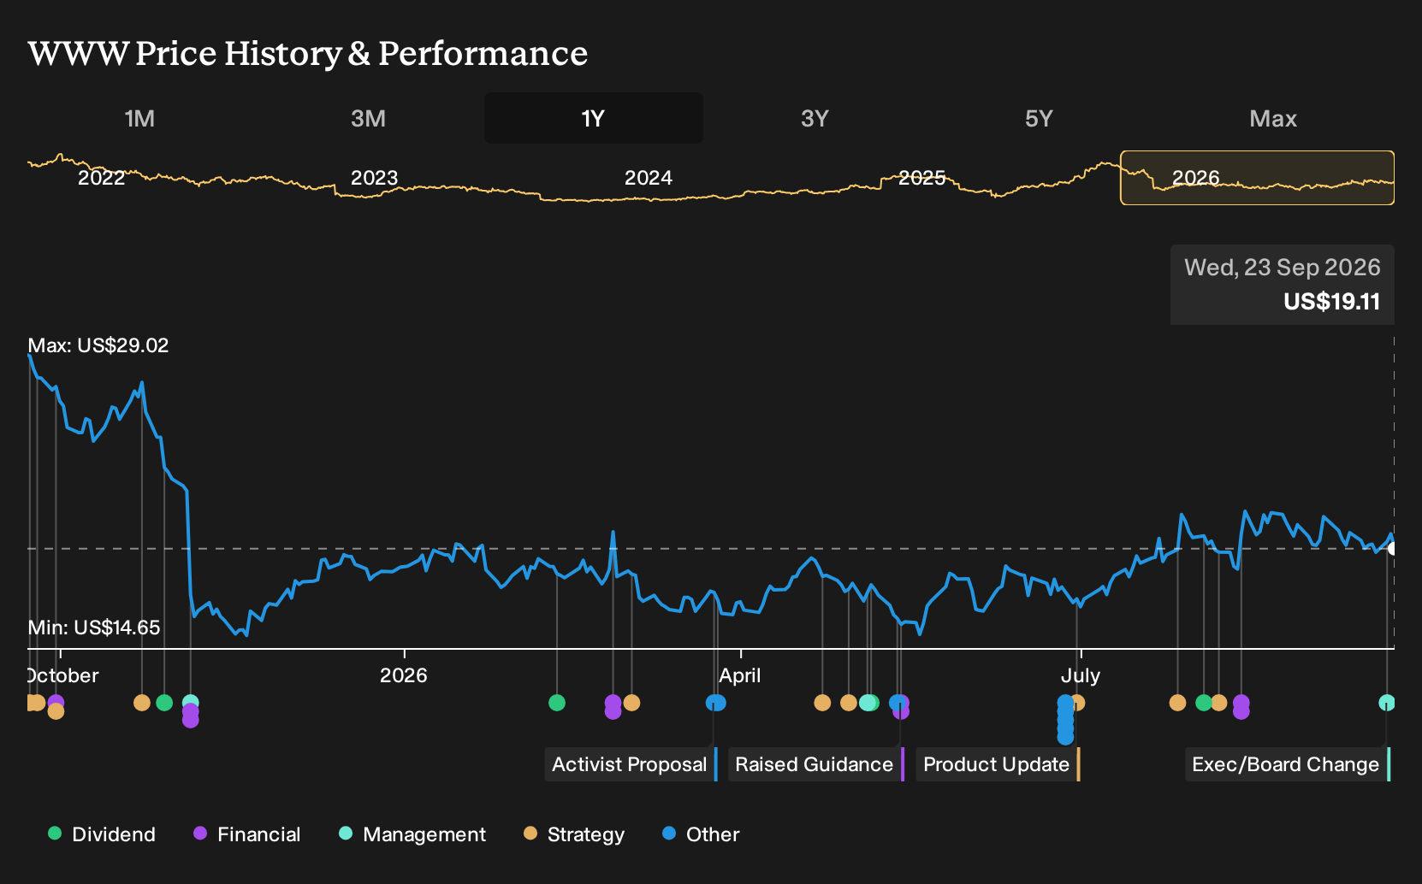
Task: Click Strategy marker between July's Dividend and Financial markers
Action: click(1218, 703)
